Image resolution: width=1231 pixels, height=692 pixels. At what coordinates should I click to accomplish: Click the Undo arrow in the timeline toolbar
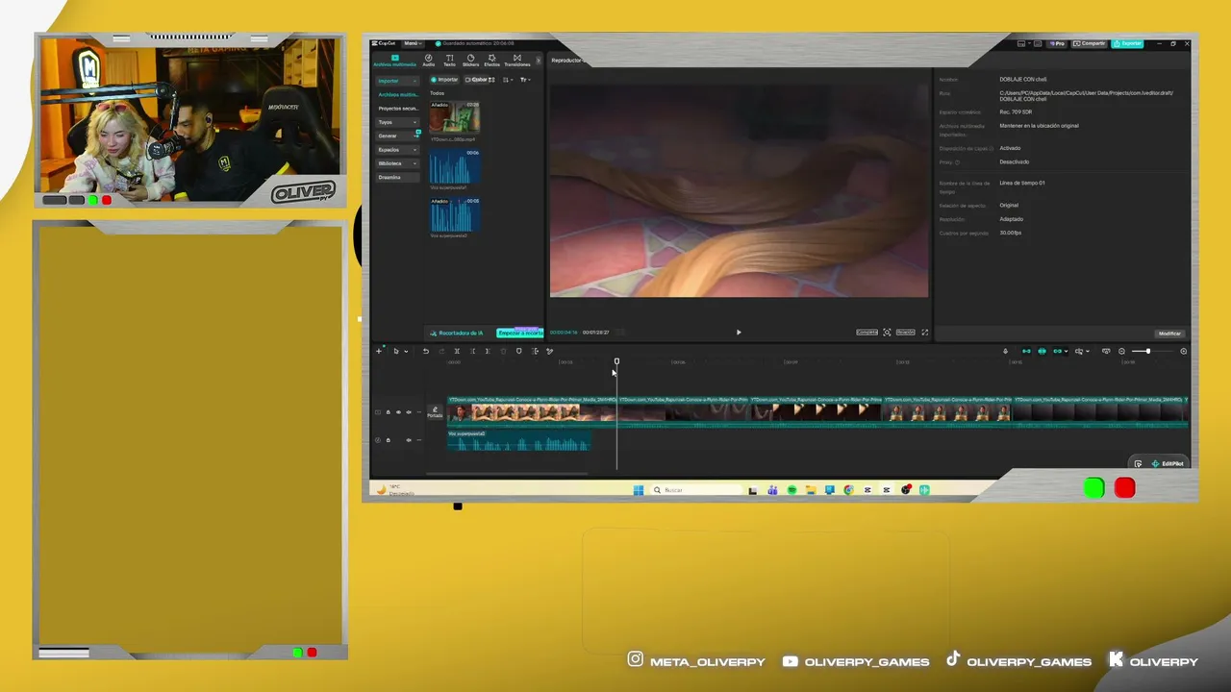point(425,351)
